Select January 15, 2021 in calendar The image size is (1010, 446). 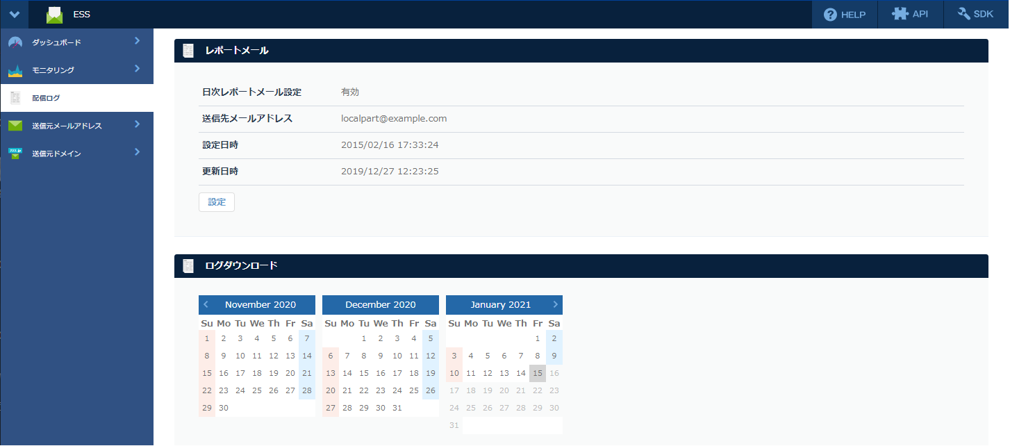coord(538,374)
